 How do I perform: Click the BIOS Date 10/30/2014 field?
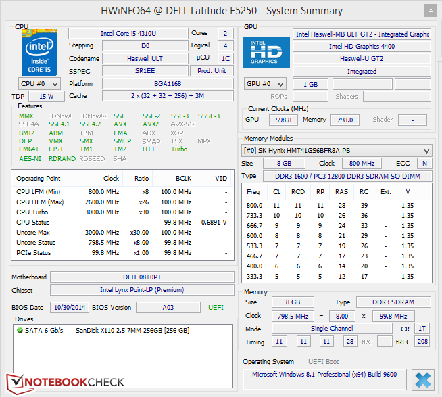pos(70,308)
